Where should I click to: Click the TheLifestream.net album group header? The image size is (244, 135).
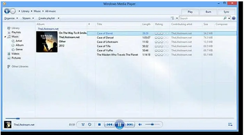click(48, 29)
